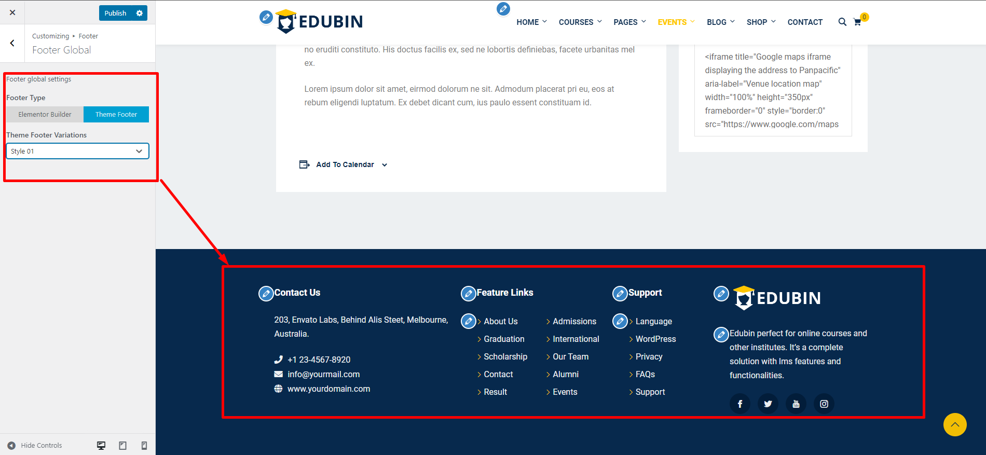Screen dimensions: 986x455
Task: Hide Controls in customizer
Action: (35, 446)
